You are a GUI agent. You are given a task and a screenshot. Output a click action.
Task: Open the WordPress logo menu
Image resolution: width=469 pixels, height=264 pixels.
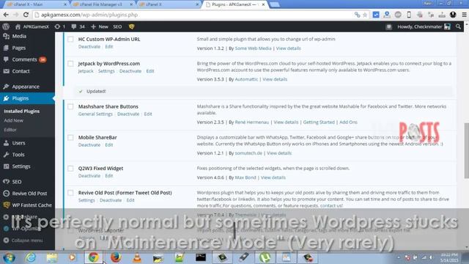[6, 26]
